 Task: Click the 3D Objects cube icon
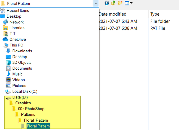point(8,62)
